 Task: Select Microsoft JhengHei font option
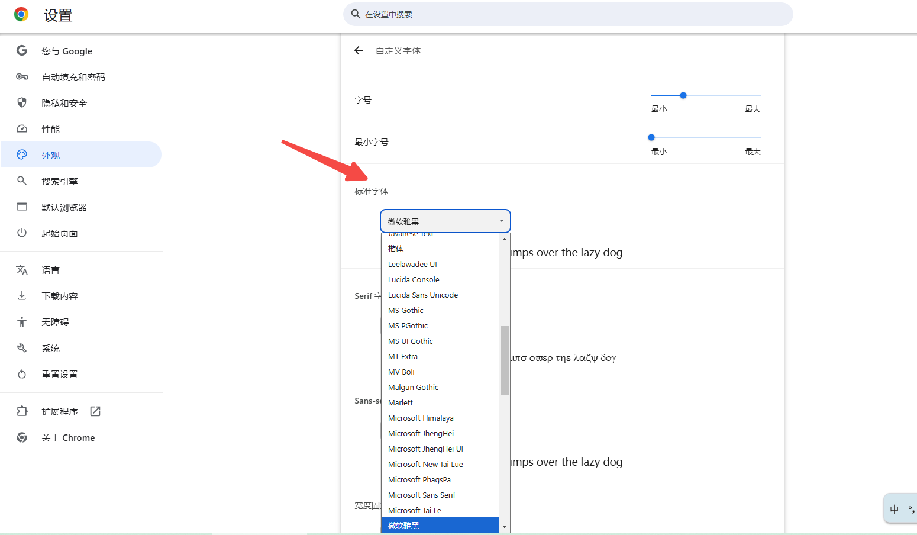[x=441, y=433]
